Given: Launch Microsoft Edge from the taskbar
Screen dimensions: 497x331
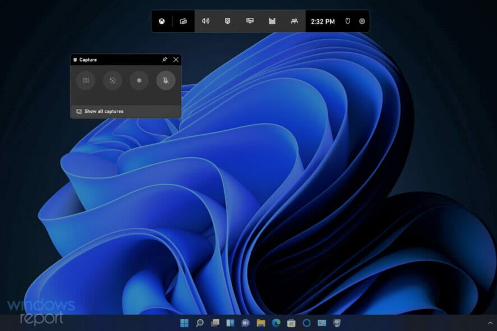Looking at the screenshot, I should (x=276, y=323).
